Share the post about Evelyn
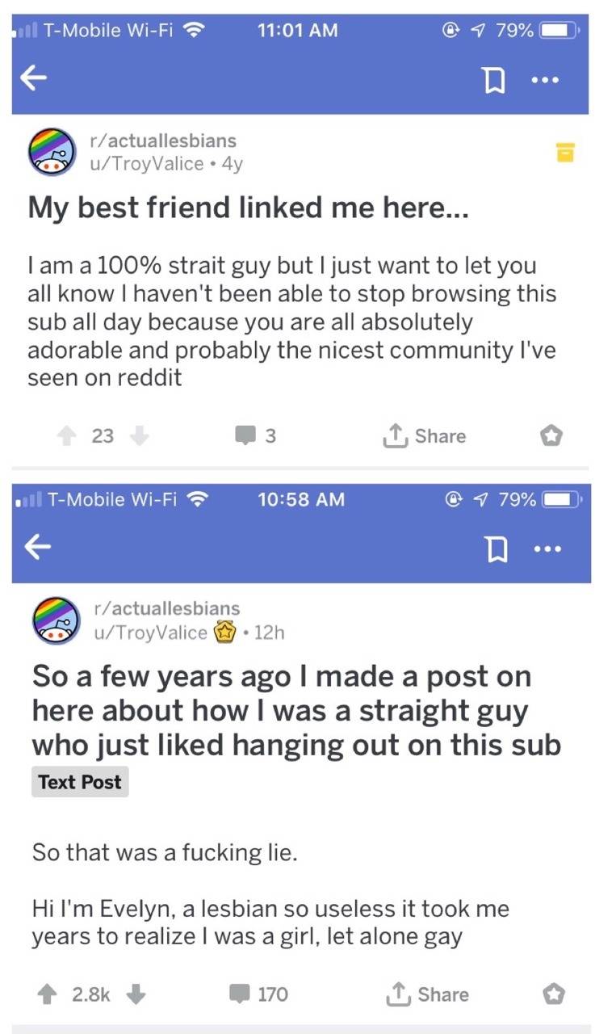 tap(427, 994)
